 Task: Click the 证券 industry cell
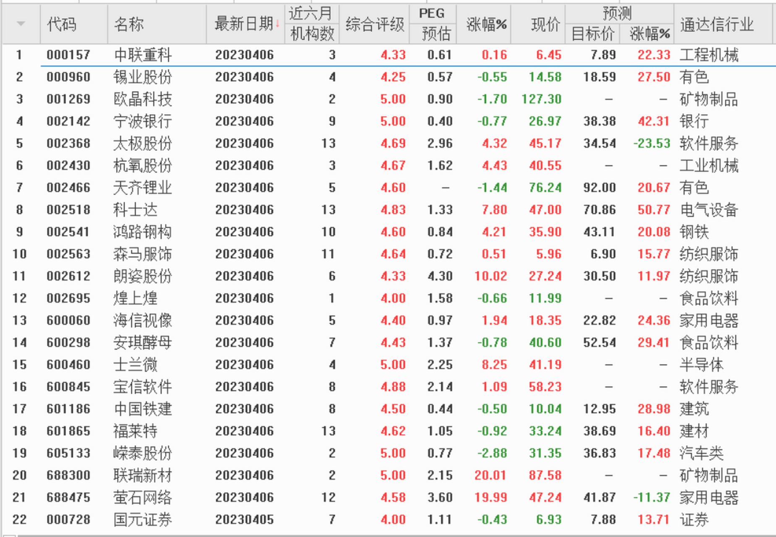pos(694,520)
